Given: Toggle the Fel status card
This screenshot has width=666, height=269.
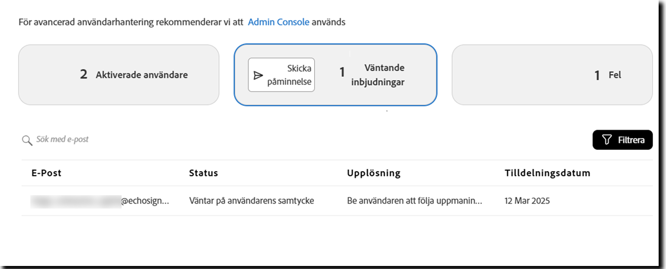Looking at the screenshot, I should [x=553, y=74].
